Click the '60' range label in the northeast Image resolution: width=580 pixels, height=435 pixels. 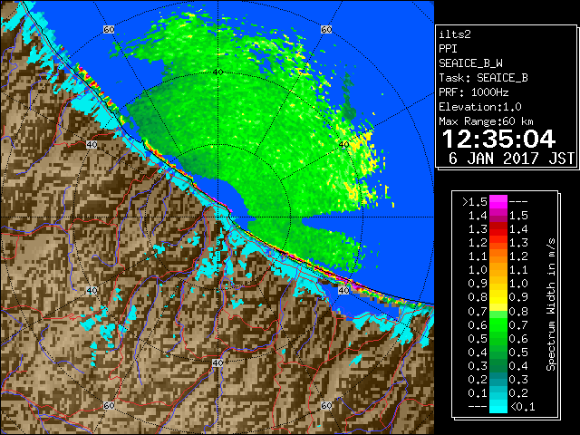(326, 30)
